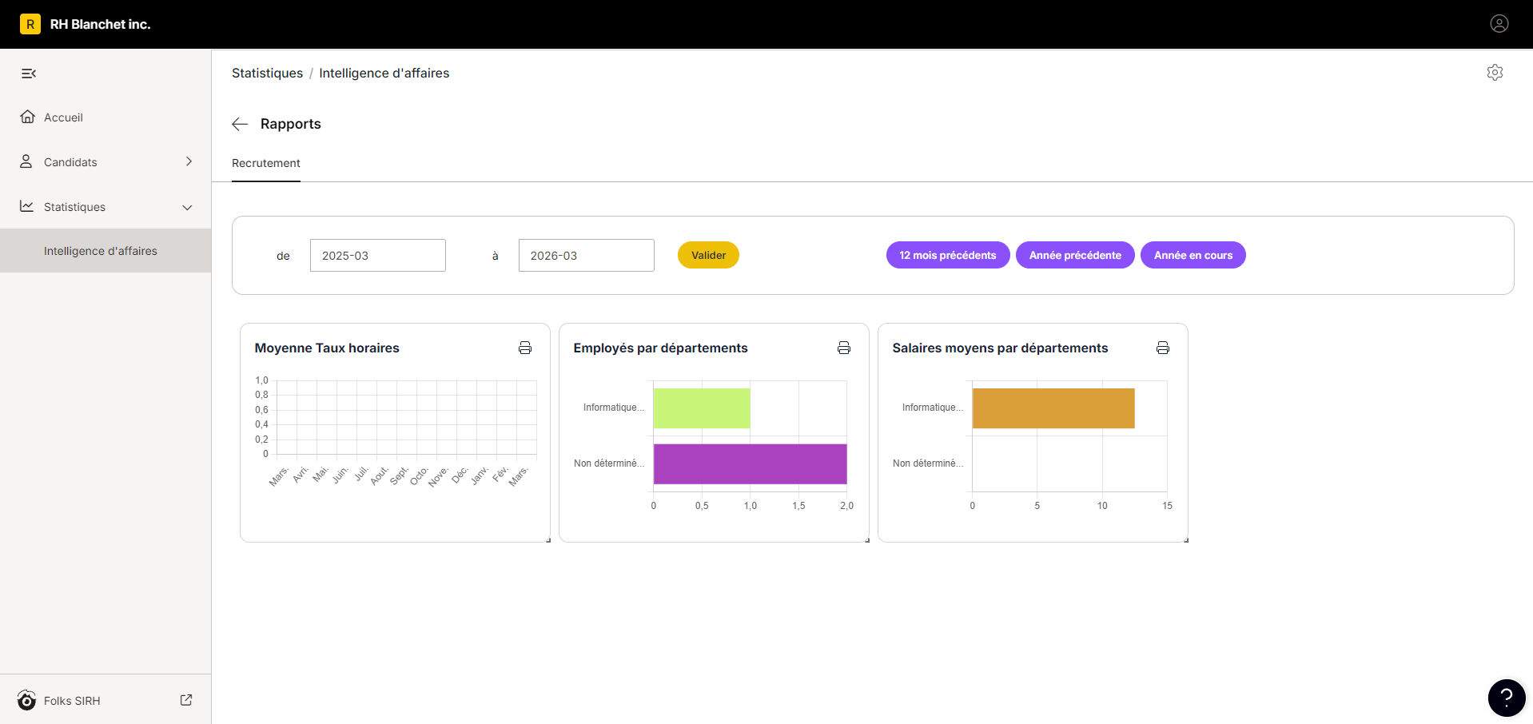This screenshot has width=1533, height=724.
Task: Collapse the sidebar menu icon
Action: click(29, 74)
